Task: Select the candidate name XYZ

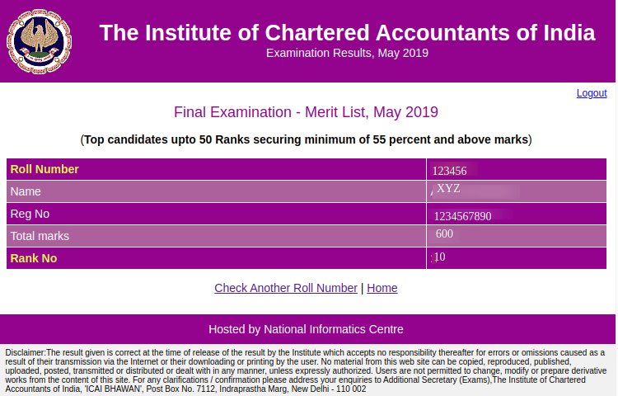Action: pyautogui.click(x=448, y=188)
